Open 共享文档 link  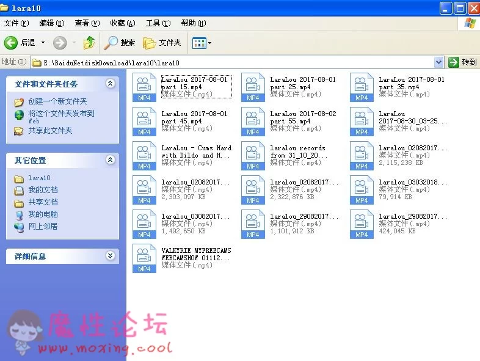point(43,202)
